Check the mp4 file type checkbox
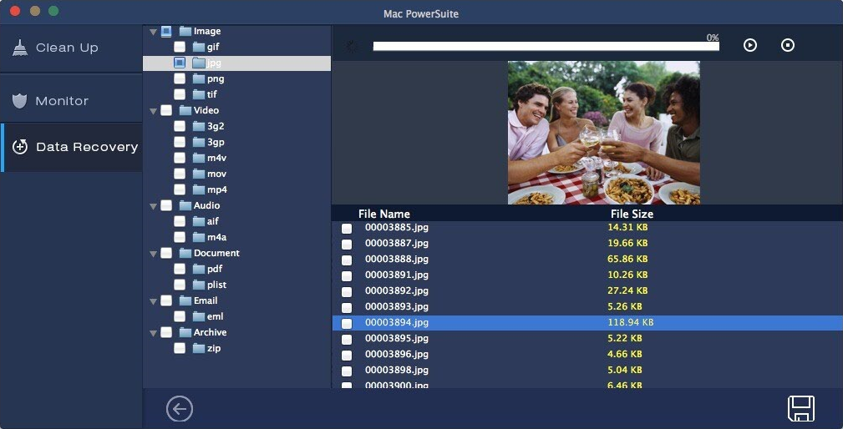 pos(180,189)
